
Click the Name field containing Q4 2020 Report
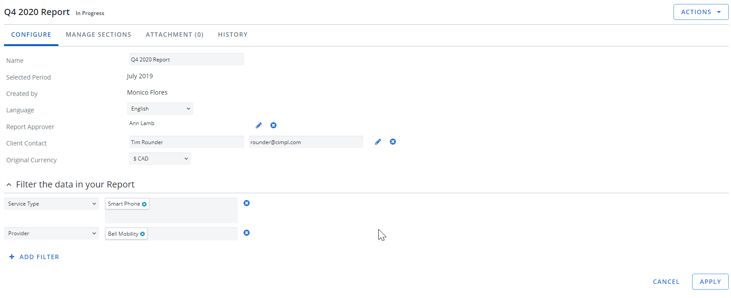[x=187, y=59]
